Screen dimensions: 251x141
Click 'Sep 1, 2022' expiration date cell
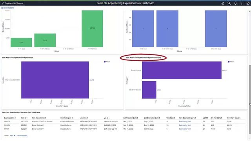click(148, 122)
